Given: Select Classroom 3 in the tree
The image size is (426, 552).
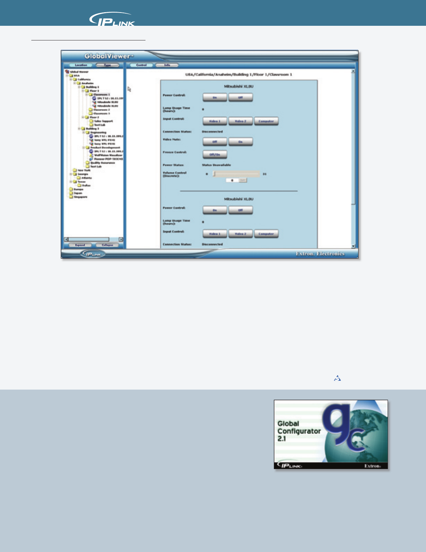Looking at the screenshot, I should pyautogui.click(x=102, y=113).
